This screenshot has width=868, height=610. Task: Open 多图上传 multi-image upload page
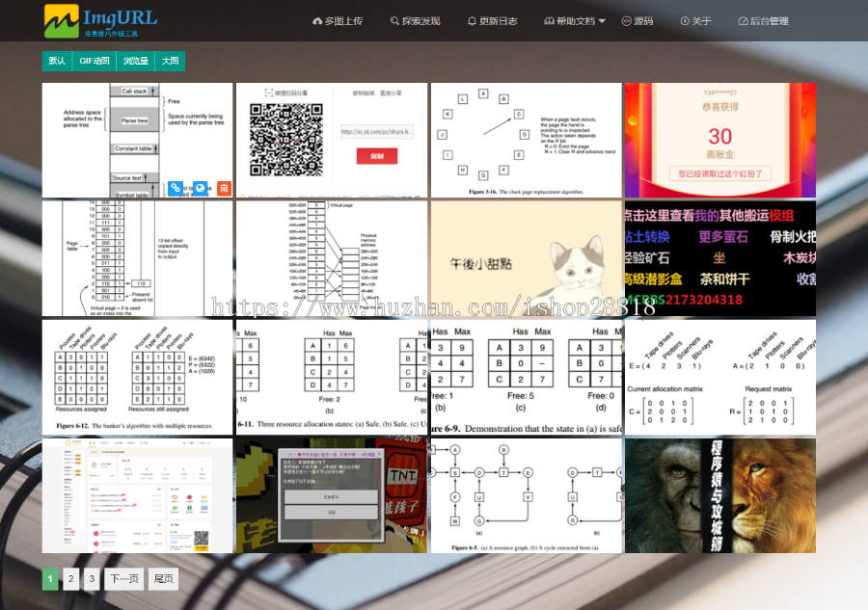tap(338, 21)
